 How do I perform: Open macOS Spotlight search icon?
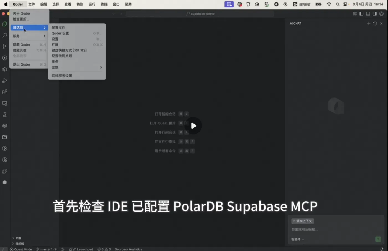pos(338,4)
